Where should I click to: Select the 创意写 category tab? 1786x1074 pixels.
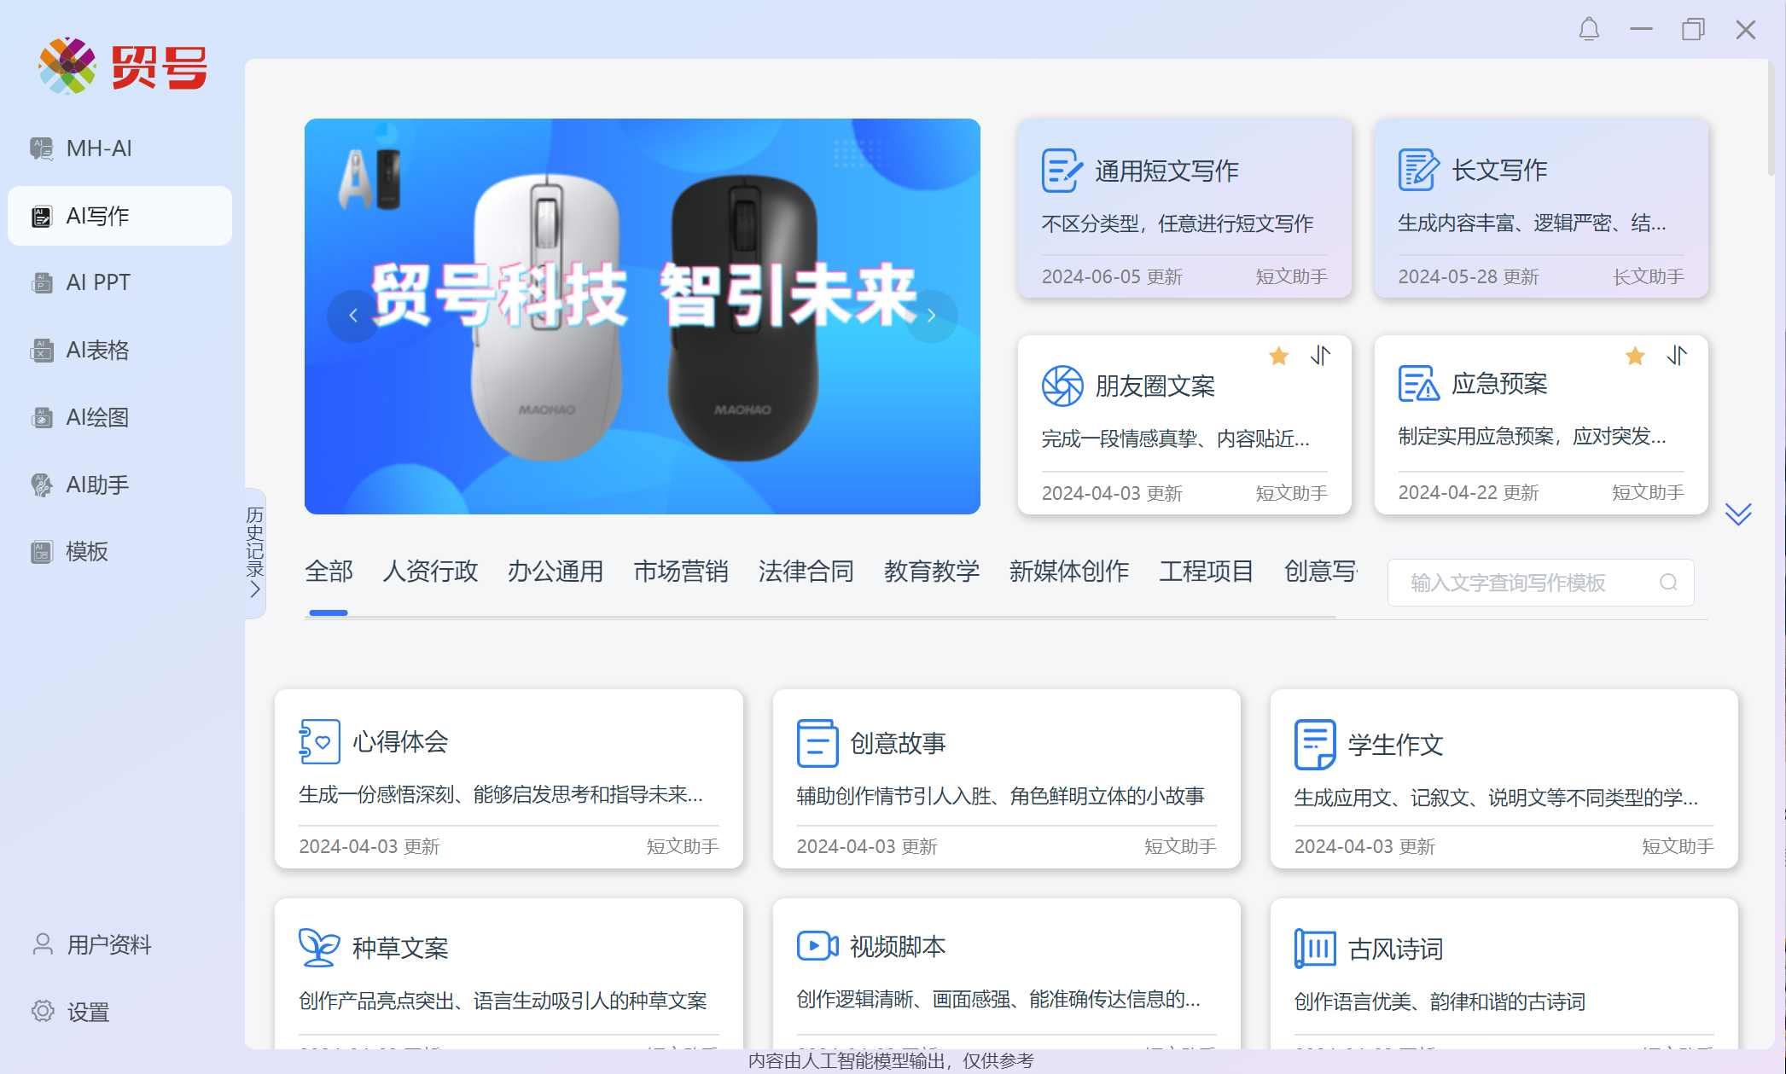(x=1321, y=572)
